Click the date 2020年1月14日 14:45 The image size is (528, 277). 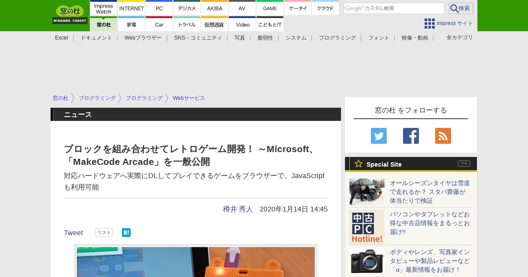click(293, 209)
